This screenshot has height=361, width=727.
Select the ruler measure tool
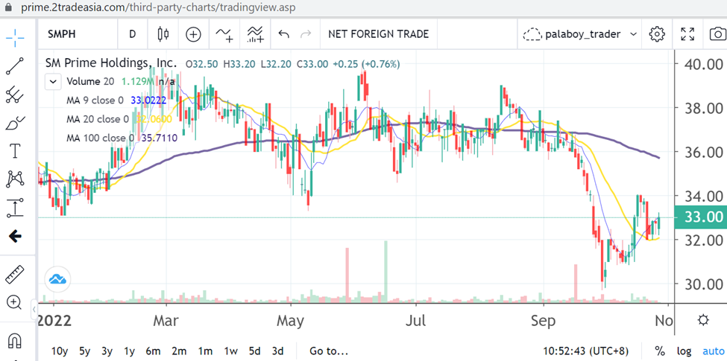coord(15,275)
